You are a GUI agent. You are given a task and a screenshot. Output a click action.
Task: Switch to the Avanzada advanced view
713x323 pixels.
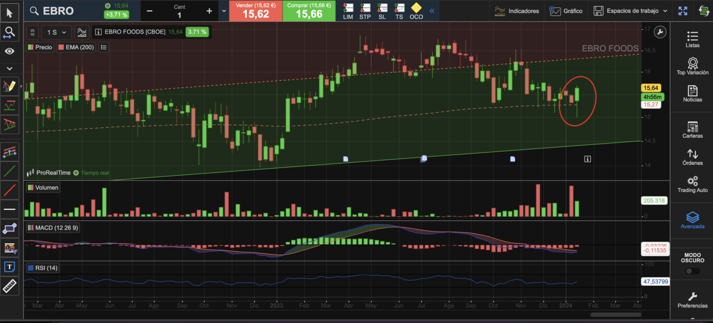pyautogui.click(x=693, y=220)
